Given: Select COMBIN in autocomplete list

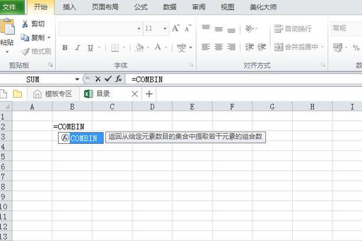Looking at the screenshot, I should pos(81,138).
